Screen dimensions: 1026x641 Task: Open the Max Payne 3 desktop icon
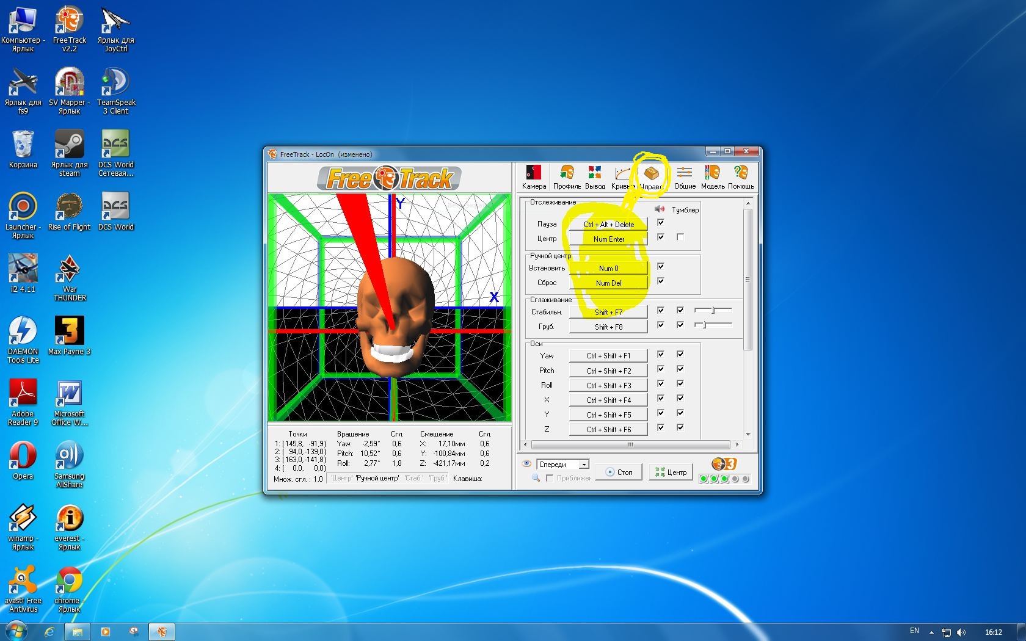tap(70, 336)
